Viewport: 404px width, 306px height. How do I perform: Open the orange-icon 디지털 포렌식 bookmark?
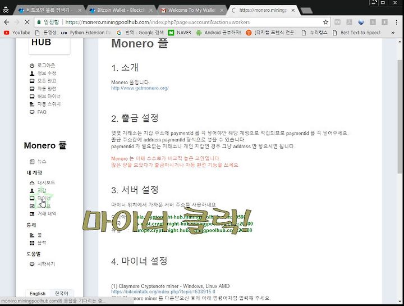coord(270,33)
